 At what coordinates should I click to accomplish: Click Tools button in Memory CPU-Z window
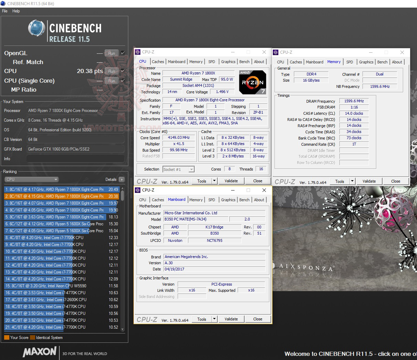pyautogui.click(x=340, y=181)
